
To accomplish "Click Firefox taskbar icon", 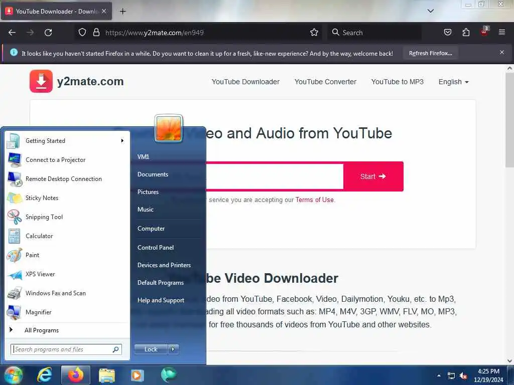I will pos(75,375).
